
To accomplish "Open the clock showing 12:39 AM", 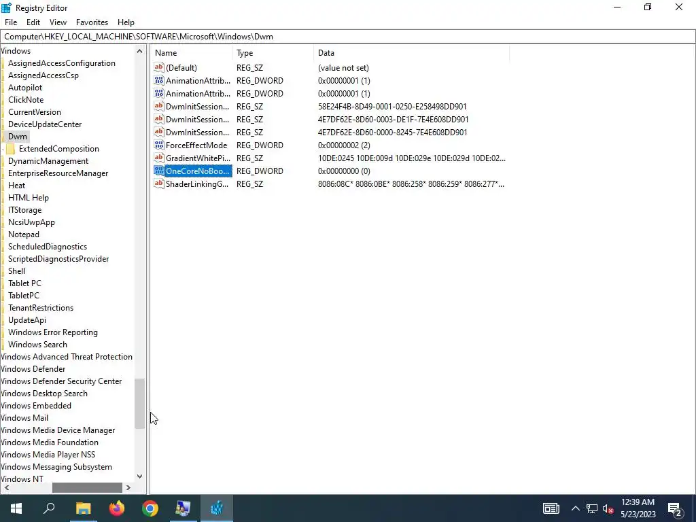I will click(x=638, y=508).
